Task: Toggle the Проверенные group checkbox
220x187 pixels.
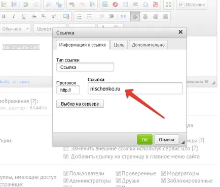Action: click(118, 173)
